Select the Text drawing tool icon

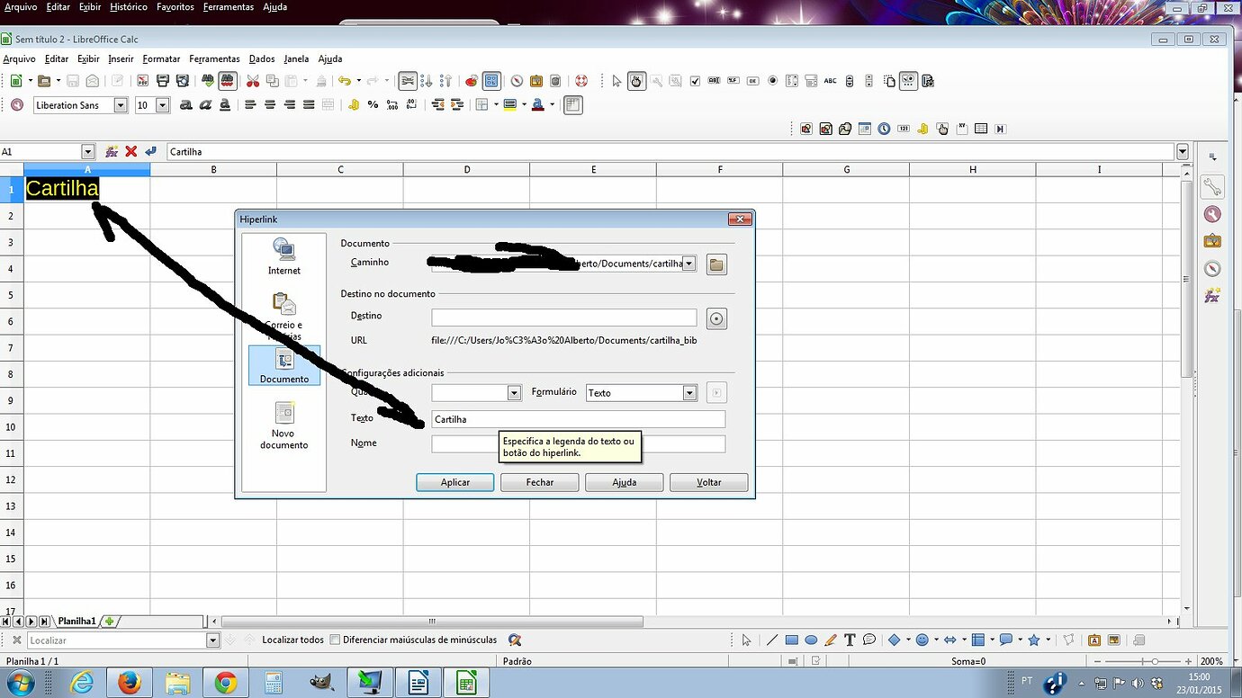point(850,640)
